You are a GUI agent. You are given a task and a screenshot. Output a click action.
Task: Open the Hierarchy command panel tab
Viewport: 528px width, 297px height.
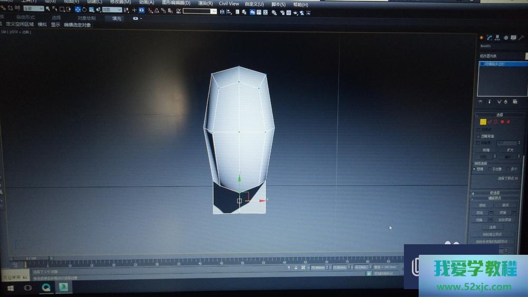tap(497, 37)
